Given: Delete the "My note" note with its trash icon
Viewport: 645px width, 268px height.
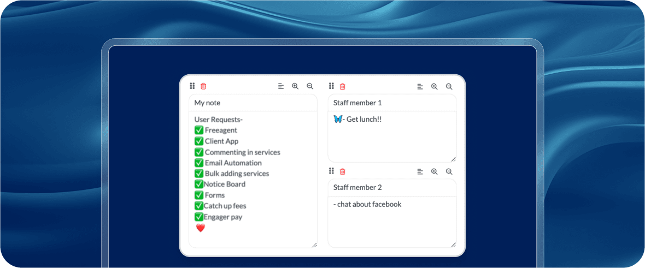Looking at the screenshot, I should 203,86.
